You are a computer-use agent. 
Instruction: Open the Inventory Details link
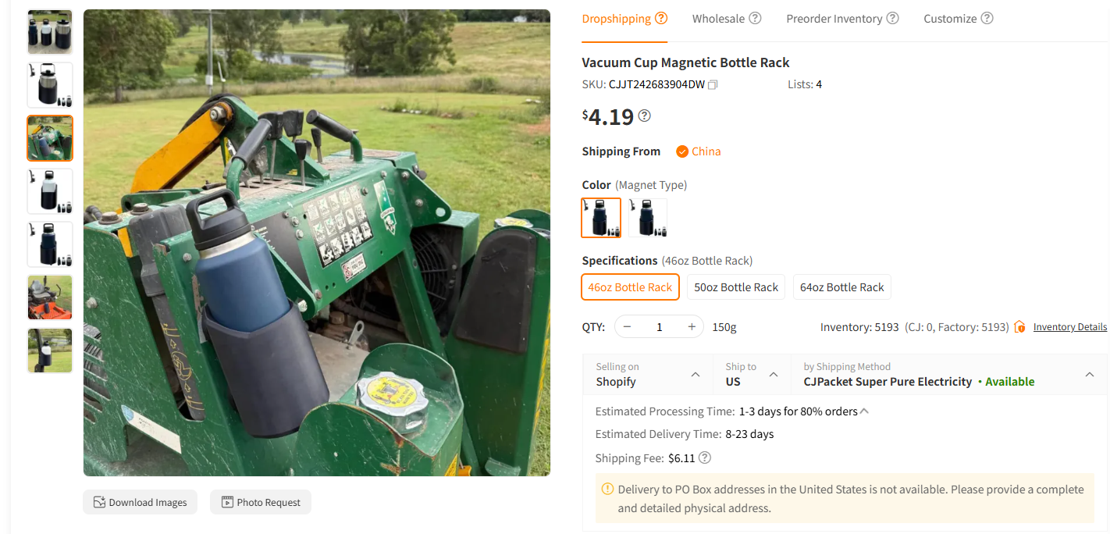pos(1069,327)
